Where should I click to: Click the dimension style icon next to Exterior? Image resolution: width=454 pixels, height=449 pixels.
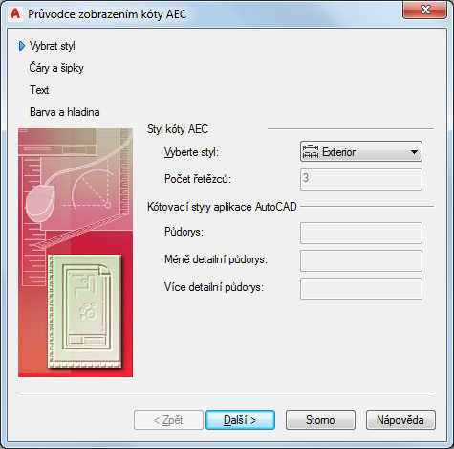(x=311, y=151)
